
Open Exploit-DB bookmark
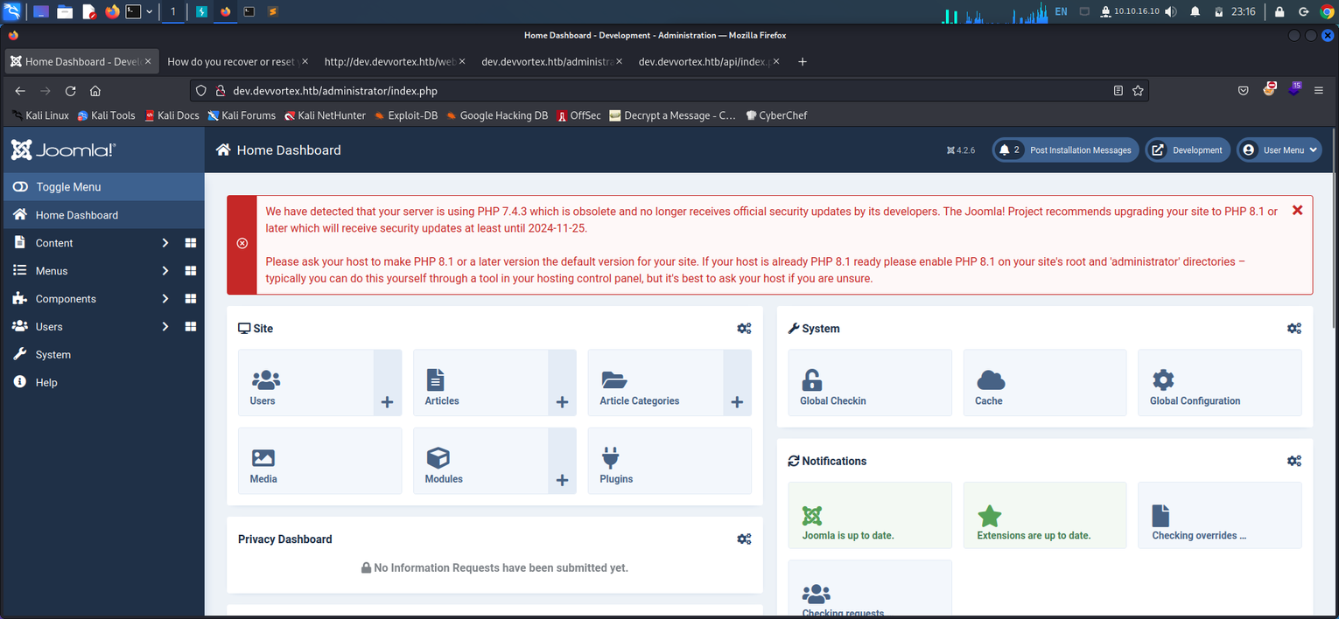coord(406,115)
